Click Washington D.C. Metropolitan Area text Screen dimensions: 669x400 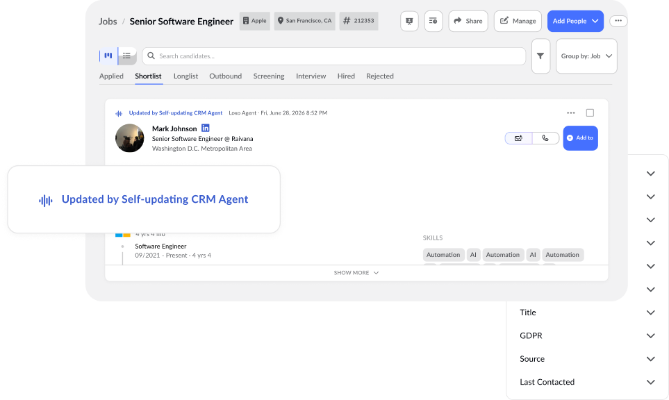201,149
